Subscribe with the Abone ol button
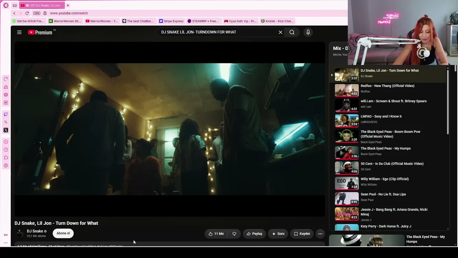 pyautogui.click(x=63, y=233)
